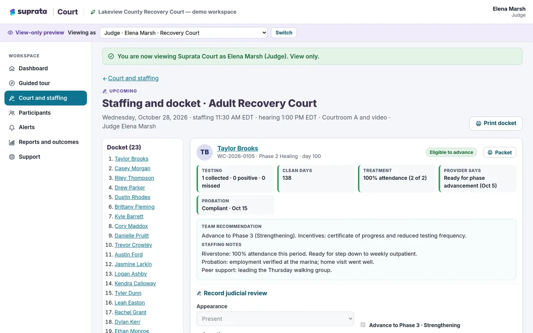Screen dimensions: 533x333
Task: Click the Switch button
Action: [x=284, y=33]
